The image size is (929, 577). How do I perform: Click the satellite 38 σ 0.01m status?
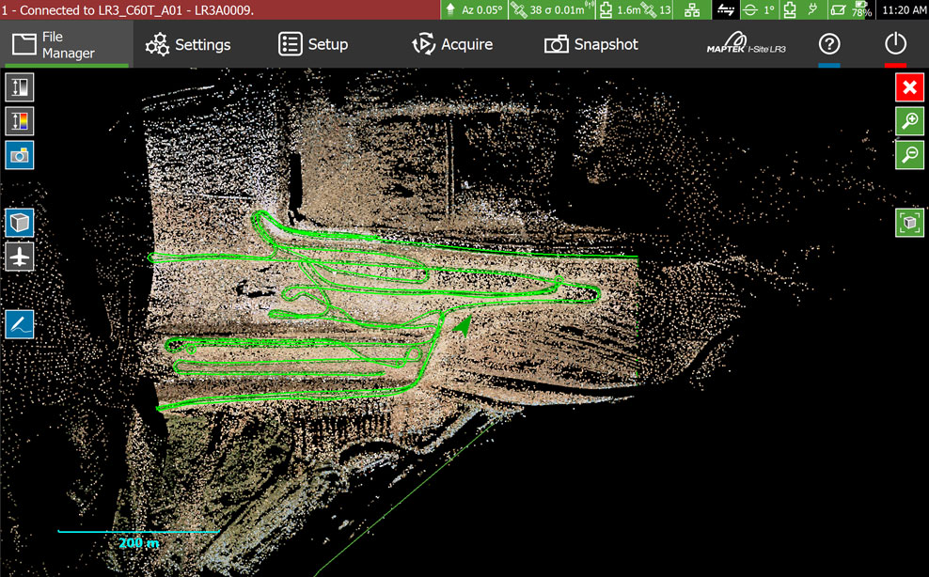click(x=553, y=9)
